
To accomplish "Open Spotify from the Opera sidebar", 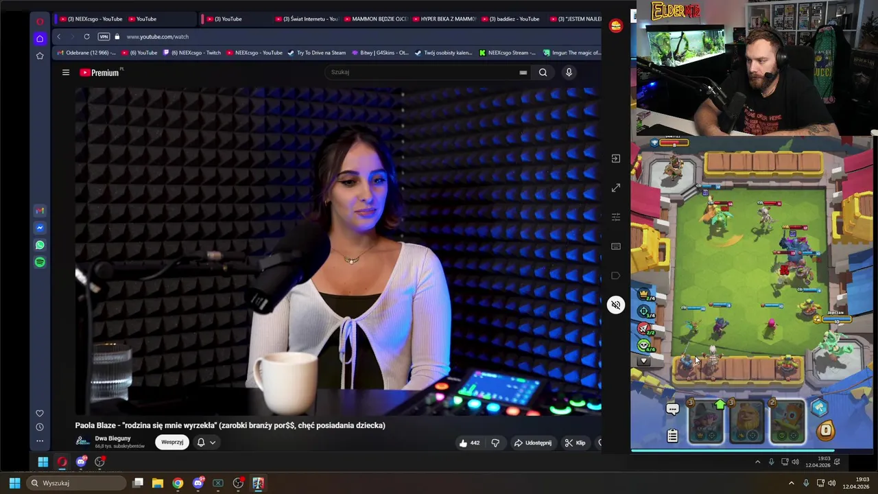I will (x=40, y=262).
